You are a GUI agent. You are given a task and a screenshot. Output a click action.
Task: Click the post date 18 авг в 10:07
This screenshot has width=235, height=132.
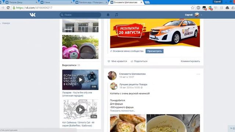(x=126, y=77)
